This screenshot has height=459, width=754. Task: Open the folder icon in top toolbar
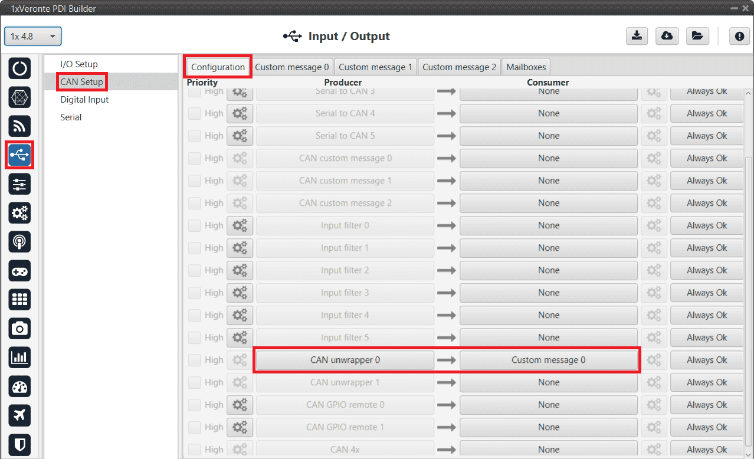pos(697,36)
